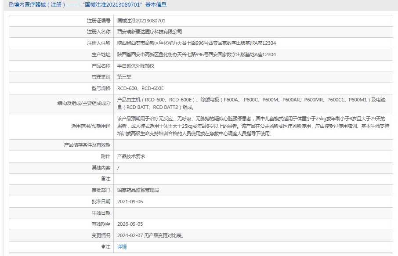
Task: Click the 注册人住所 label
Action: (x=99, y=43)
